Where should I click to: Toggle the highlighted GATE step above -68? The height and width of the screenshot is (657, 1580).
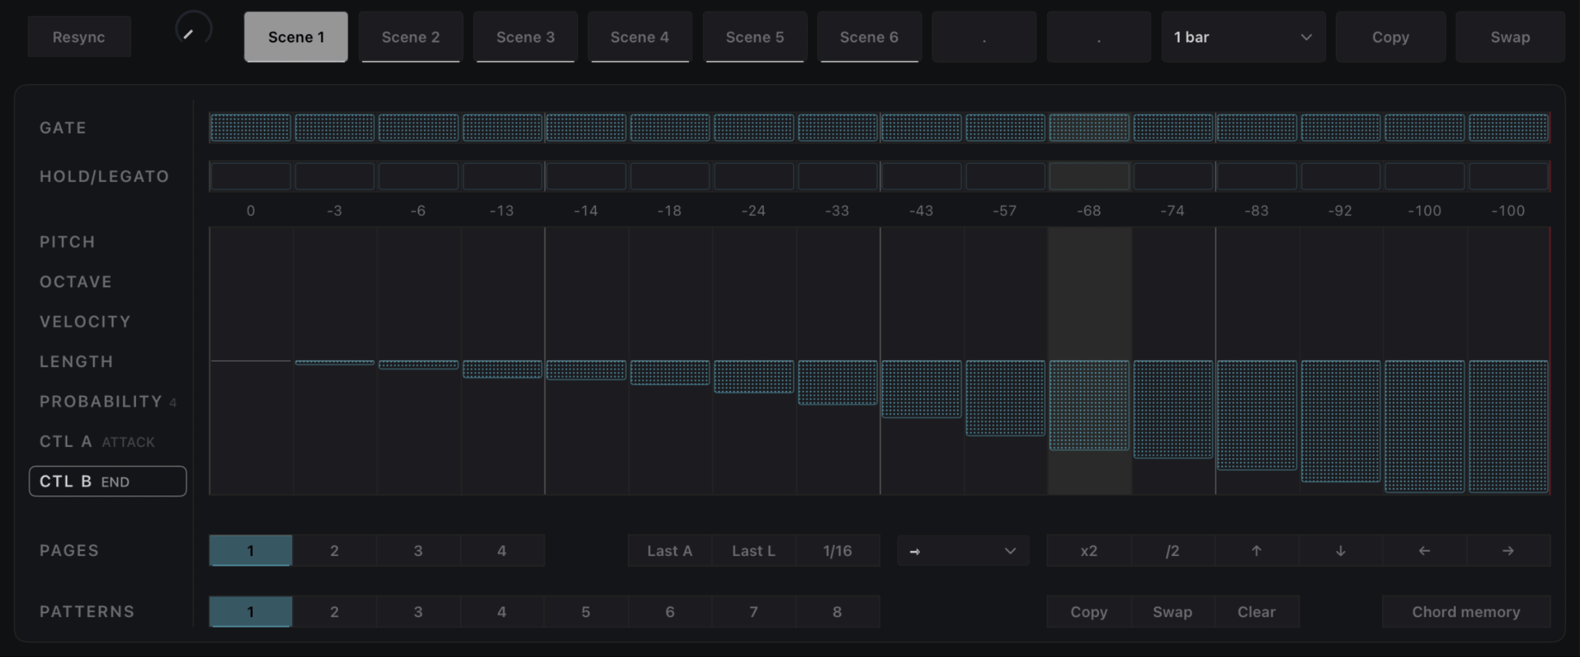(x=1089, y=128)
